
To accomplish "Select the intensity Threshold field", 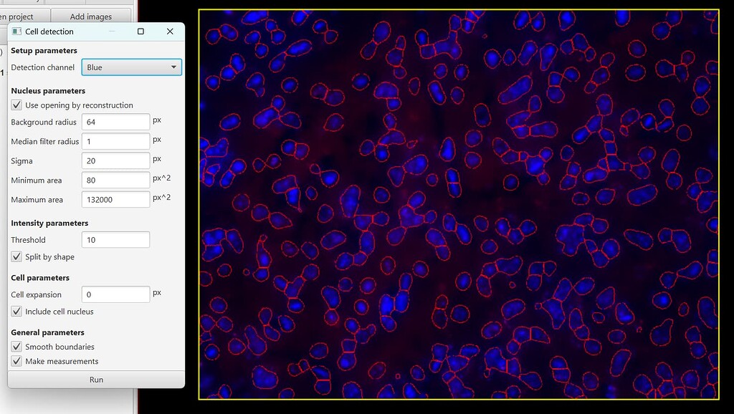I will pos(115,239).
